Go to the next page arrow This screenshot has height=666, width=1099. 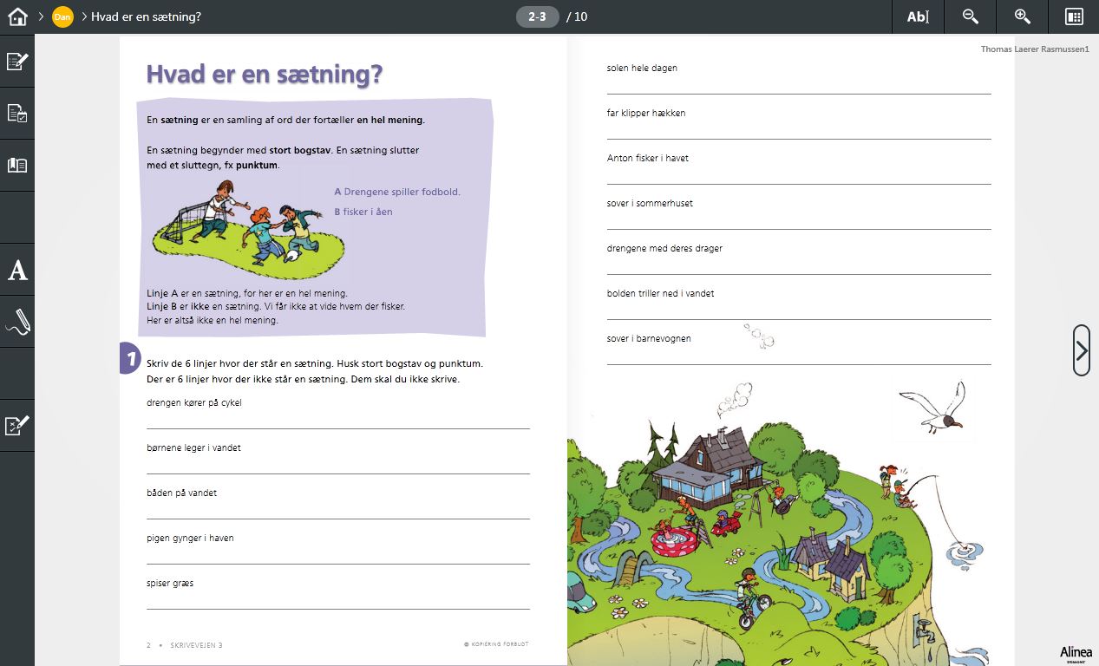point(1081,350)
